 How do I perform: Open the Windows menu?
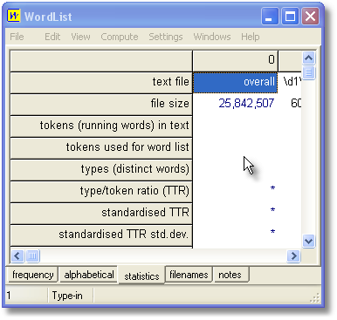[212, 37]
